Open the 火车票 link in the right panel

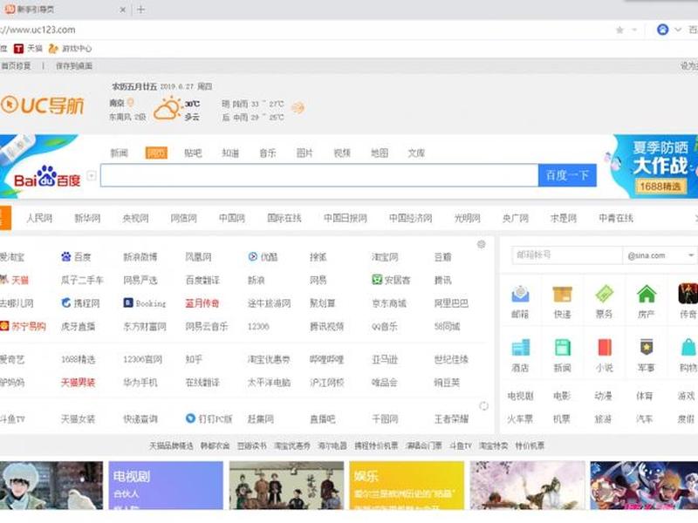pyautogui.click(x=520, y=418)
